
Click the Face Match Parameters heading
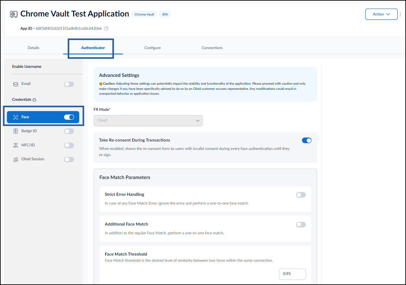(x=125, y=177)
